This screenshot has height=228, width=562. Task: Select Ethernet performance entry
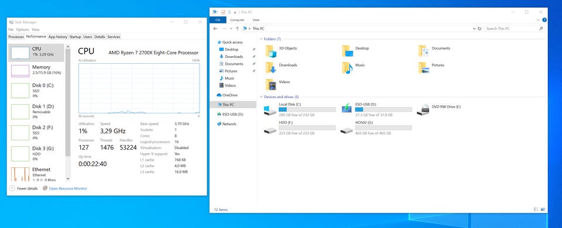[36, 174]
